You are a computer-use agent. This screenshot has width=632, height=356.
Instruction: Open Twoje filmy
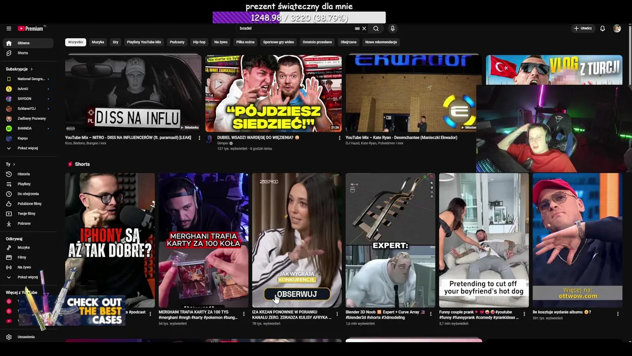28,214
